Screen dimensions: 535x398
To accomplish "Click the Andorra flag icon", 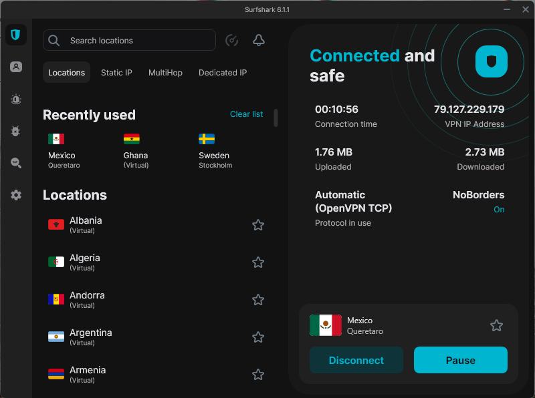I will 56,299.
